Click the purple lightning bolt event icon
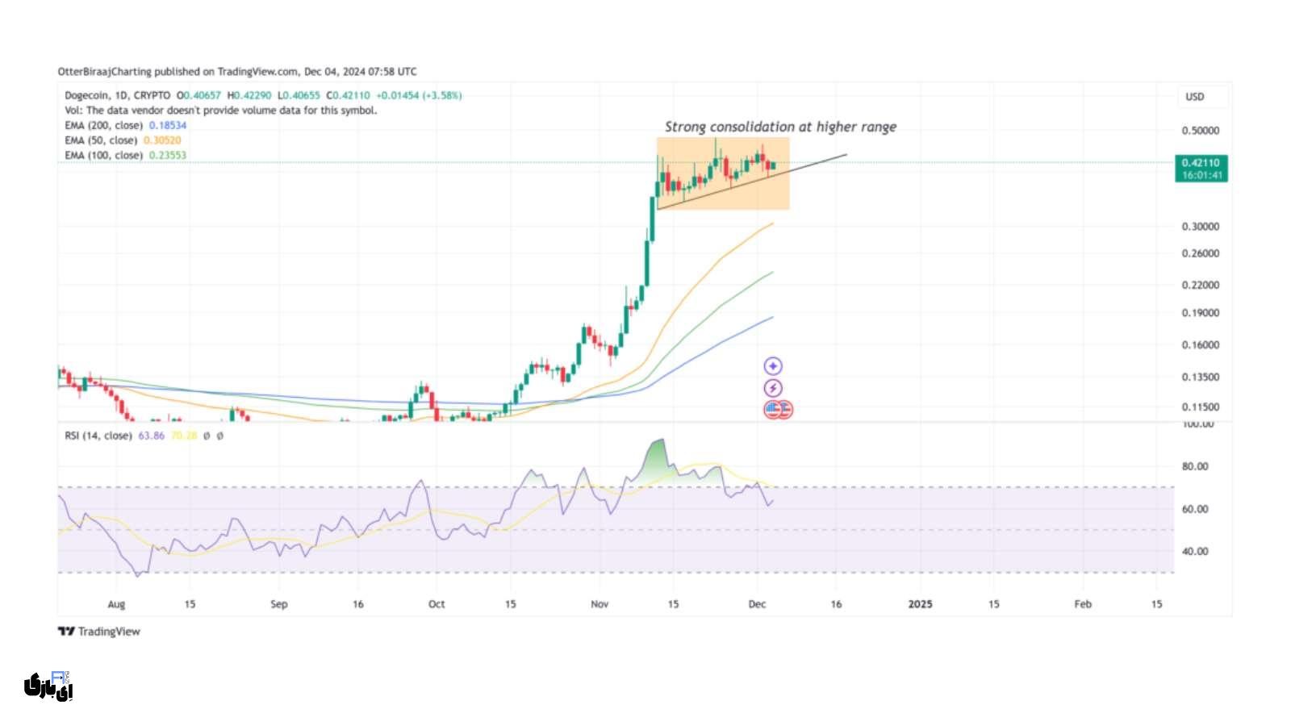The image size is (1291, 726). click(772, 388)
